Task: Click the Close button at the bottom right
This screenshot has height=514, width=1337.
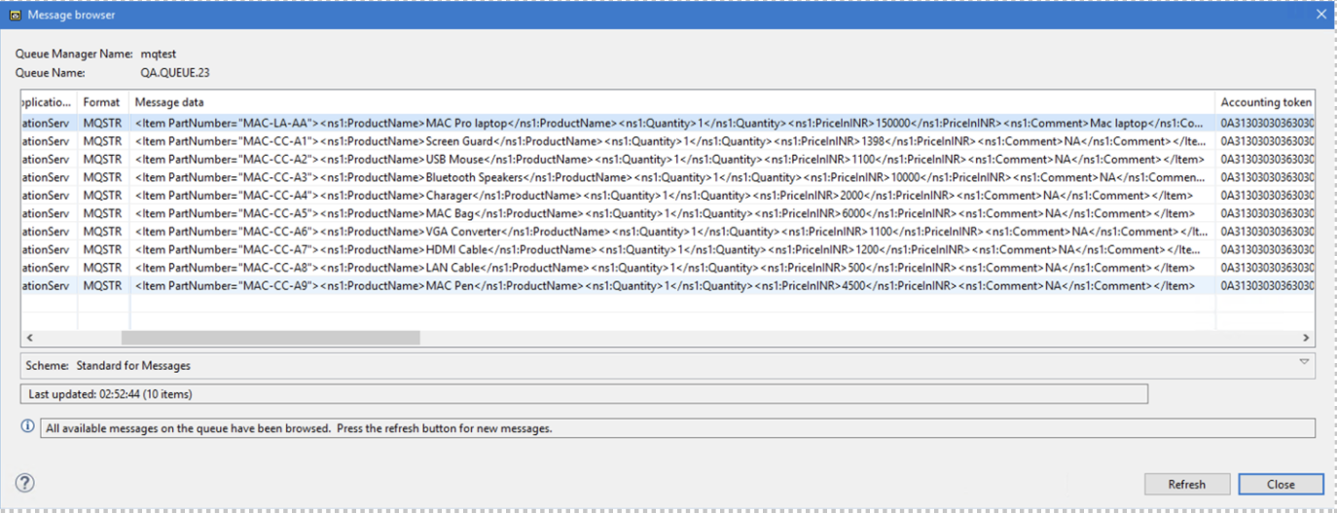Action: point(1281,484)
